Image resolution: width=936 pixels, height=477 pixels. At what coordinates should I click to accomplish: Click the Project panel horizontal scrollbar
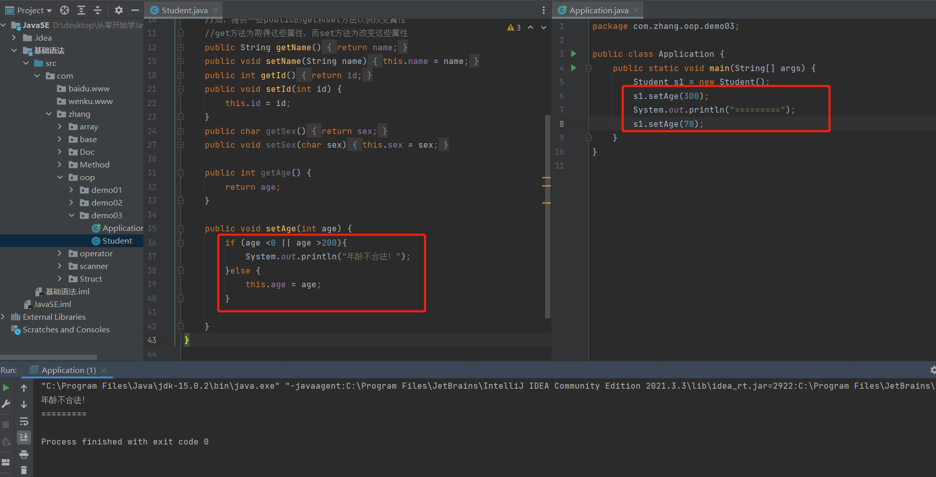[49, 357]
